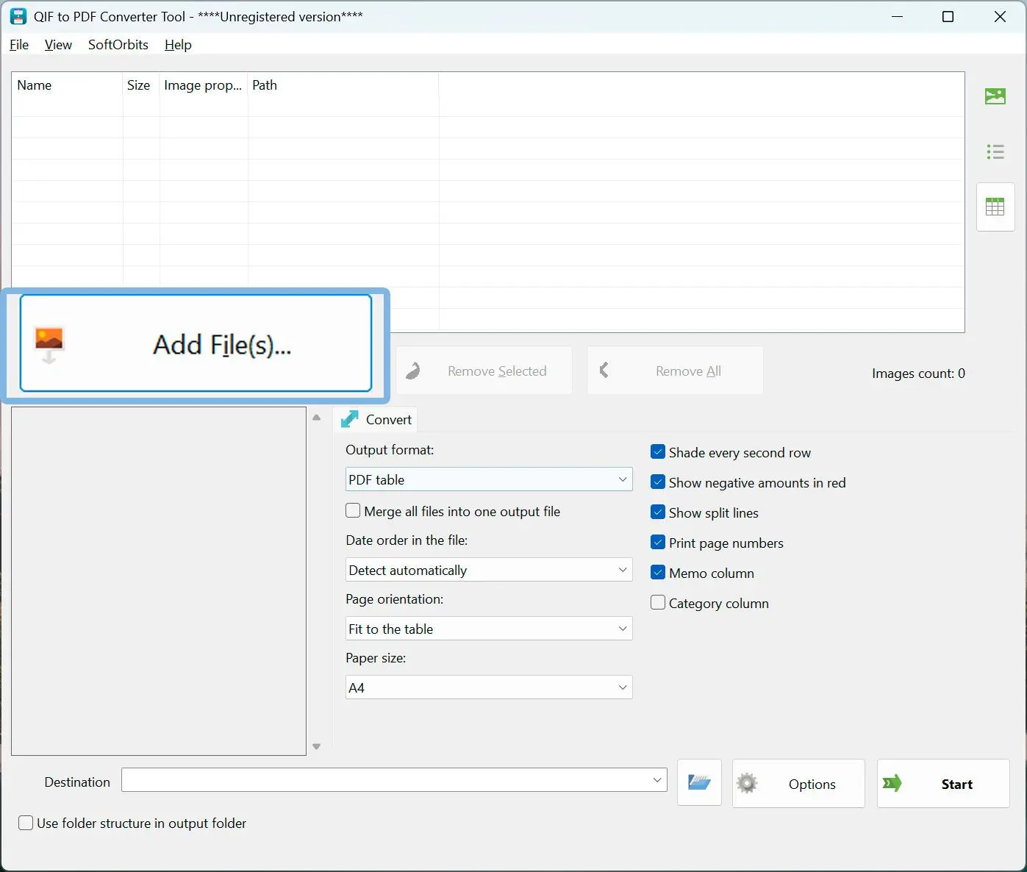This screenshot has width=1027, height=872.
Task: Click the Image prop... column header
Action: (204, 85)
